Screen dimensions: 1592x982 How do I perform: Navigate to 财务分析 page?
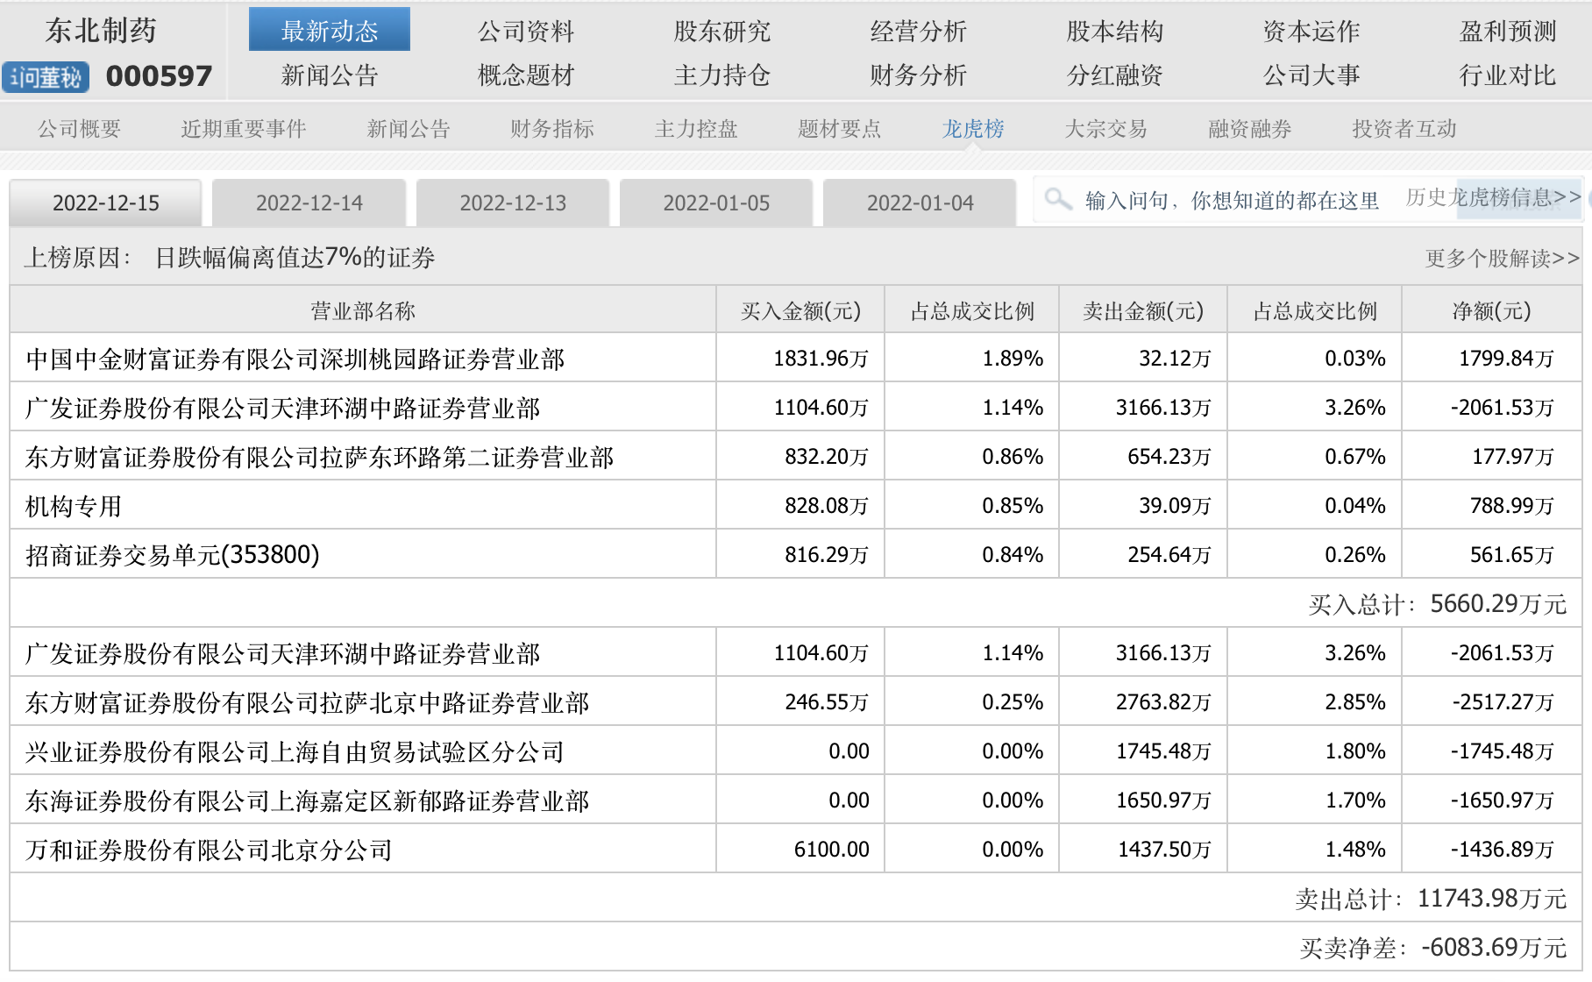click(x=918, y=75)
